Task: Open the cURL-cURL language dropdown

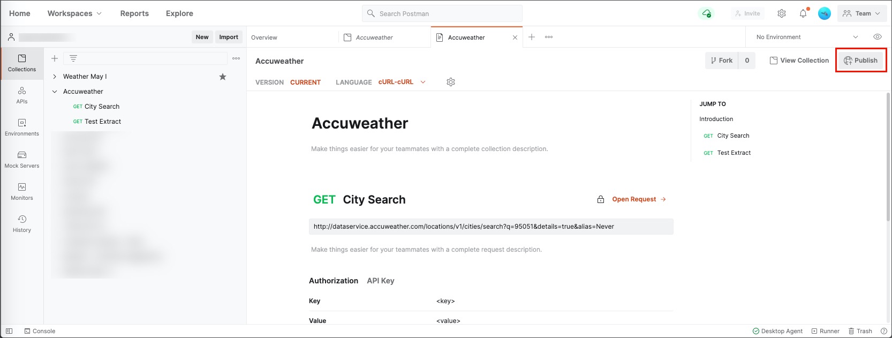Action: pos(402,82)
